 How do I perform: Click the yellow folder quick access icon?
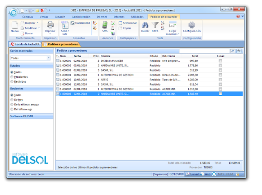pos(37,11)
